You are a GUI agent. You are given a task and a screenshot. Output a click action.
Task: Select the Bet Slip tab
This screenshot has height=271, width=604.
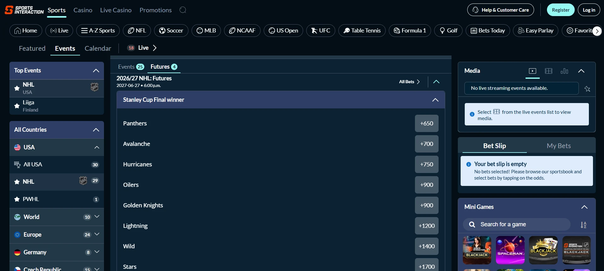tap(495, 146)
